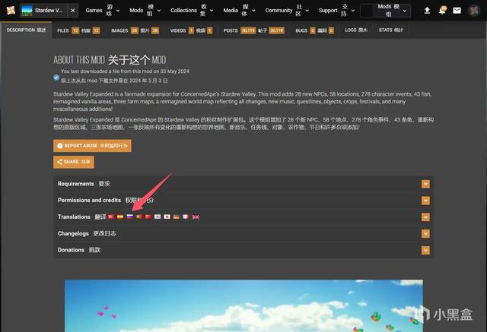This screenshot has height=332, width=487.
Task: Switch to the Stats tab
Action: pyautogui.click(x=390, y=30)
